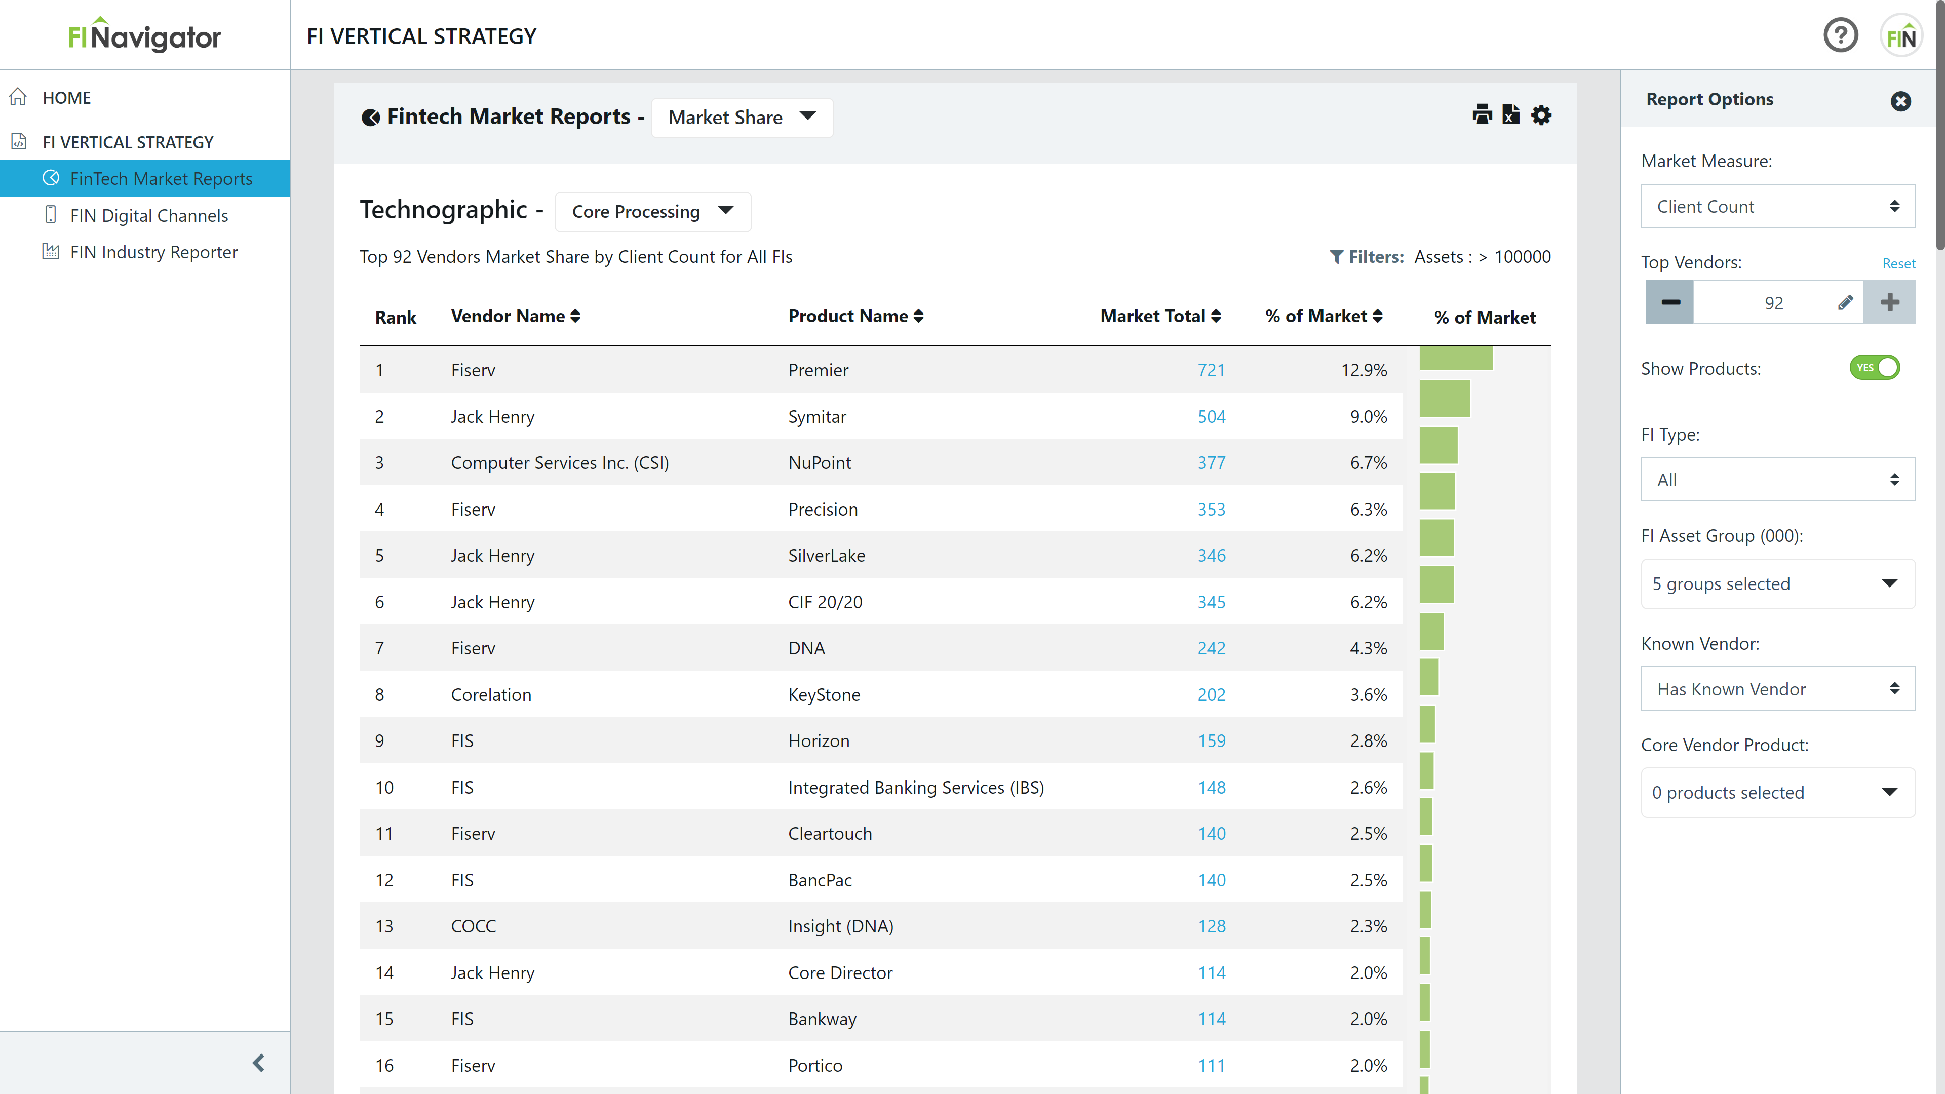Click the FIN Digital Channels phone icon
Screen dimensions: 1945x1094
pyautogui.click(x=51, y=214)
